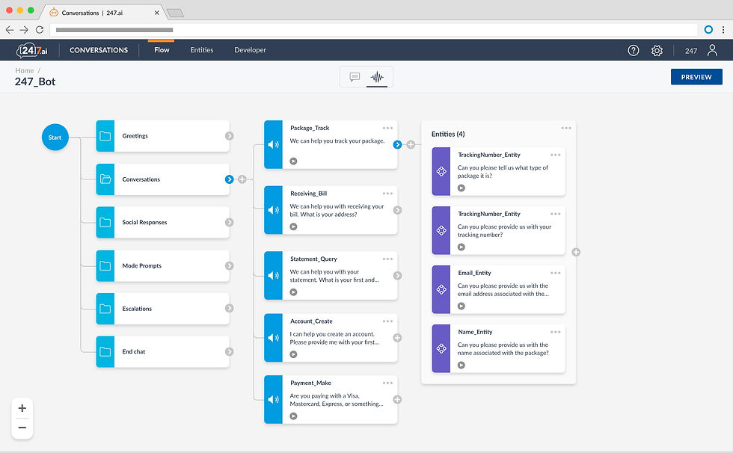Image resolution: width=733 pixels, height=453 pixels.
Task: Go to the Home breadcrumb link
Action: point(24,70)
